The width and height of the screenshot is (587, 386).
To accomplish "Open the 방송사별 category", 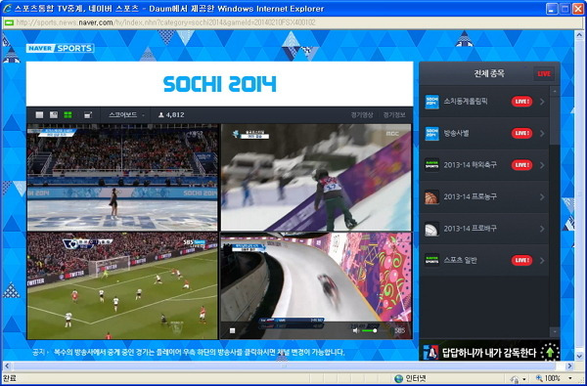I will coord(484,134).
